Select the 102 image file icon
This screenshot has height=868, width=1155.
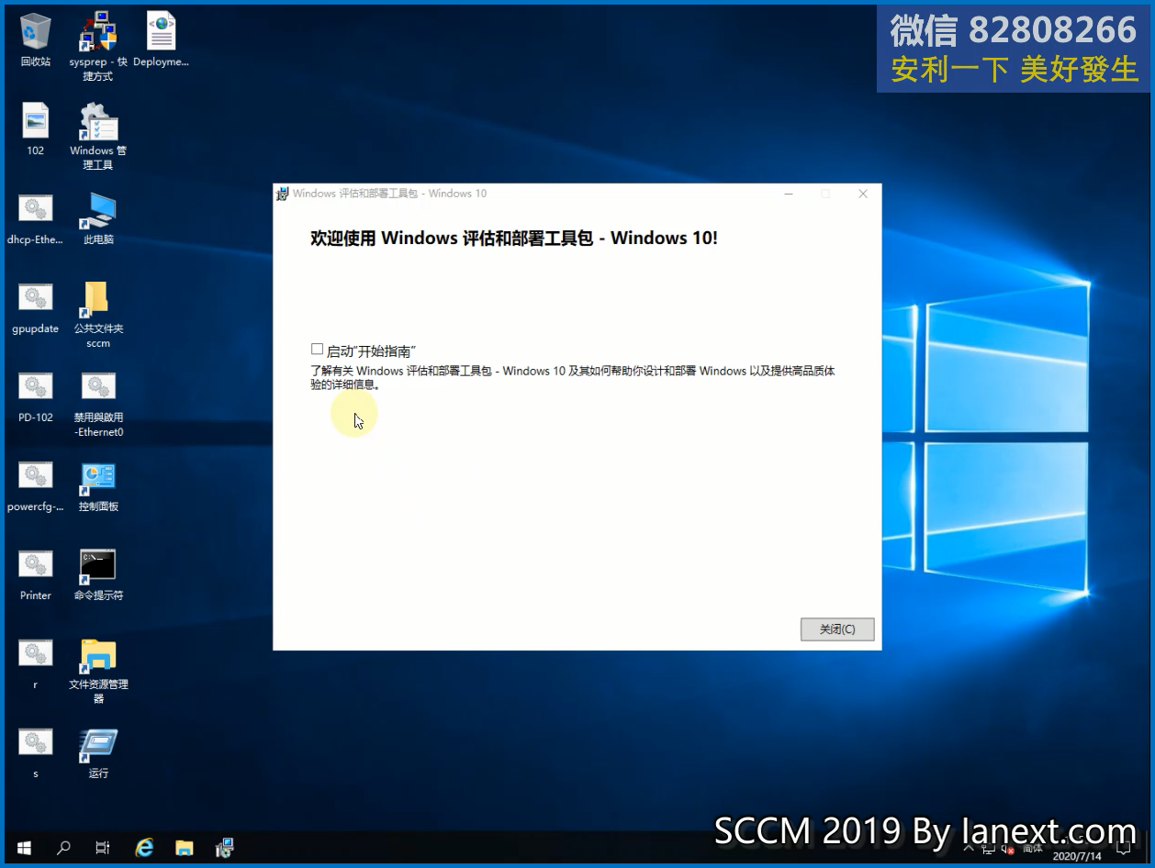point(36,129)
